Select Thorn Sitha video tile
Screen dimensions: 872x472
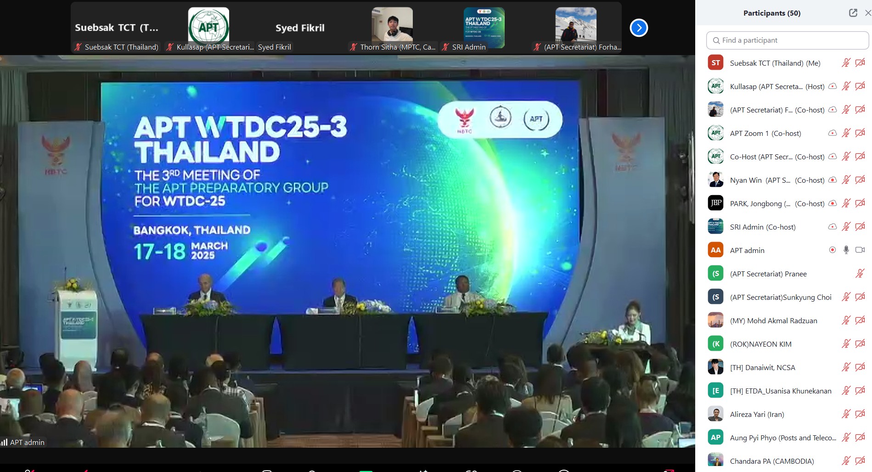392,28
